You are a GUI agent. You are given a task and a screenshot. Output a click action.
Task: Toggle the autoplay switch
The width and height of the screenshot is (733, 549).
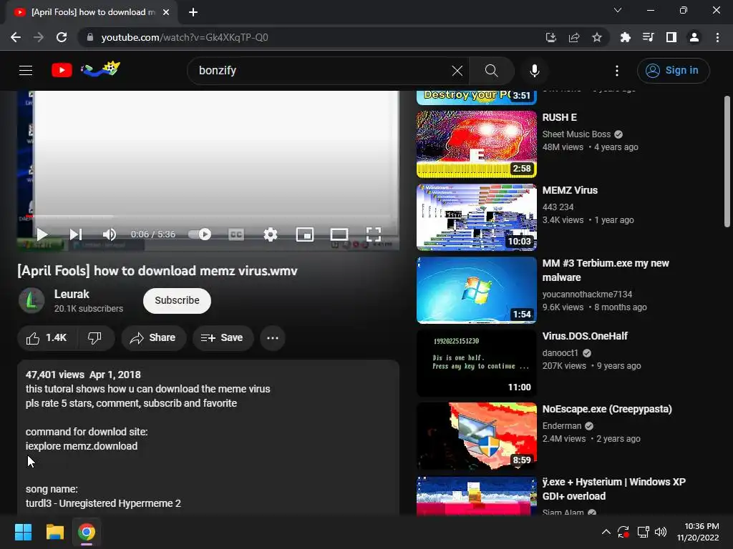(x=200, y=234)
